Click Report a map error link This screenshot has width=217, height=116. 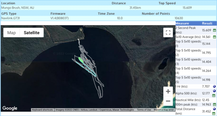164,110
